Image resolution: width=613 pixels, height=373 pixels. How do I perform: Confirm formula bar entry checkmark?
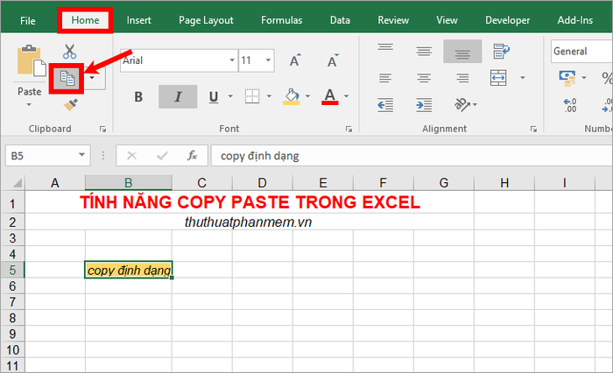point(162,156)
